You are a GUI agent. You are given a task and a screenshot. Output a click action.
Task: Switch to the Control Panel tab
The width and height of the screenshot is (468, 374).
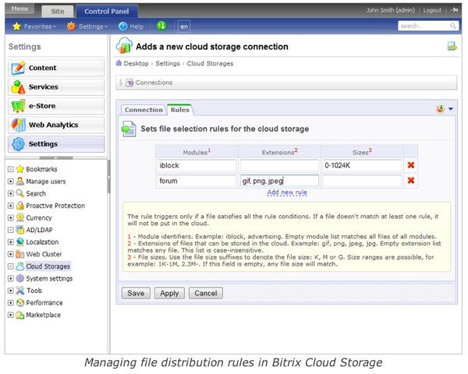pyautogui.click(x=107, y=12)
